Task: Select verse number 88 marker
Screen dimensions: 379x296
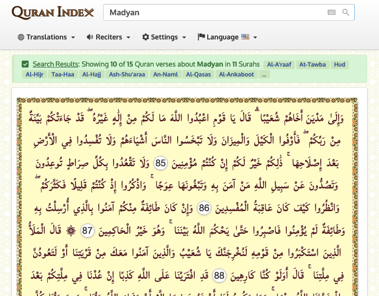Action: [x=219, y=275]
